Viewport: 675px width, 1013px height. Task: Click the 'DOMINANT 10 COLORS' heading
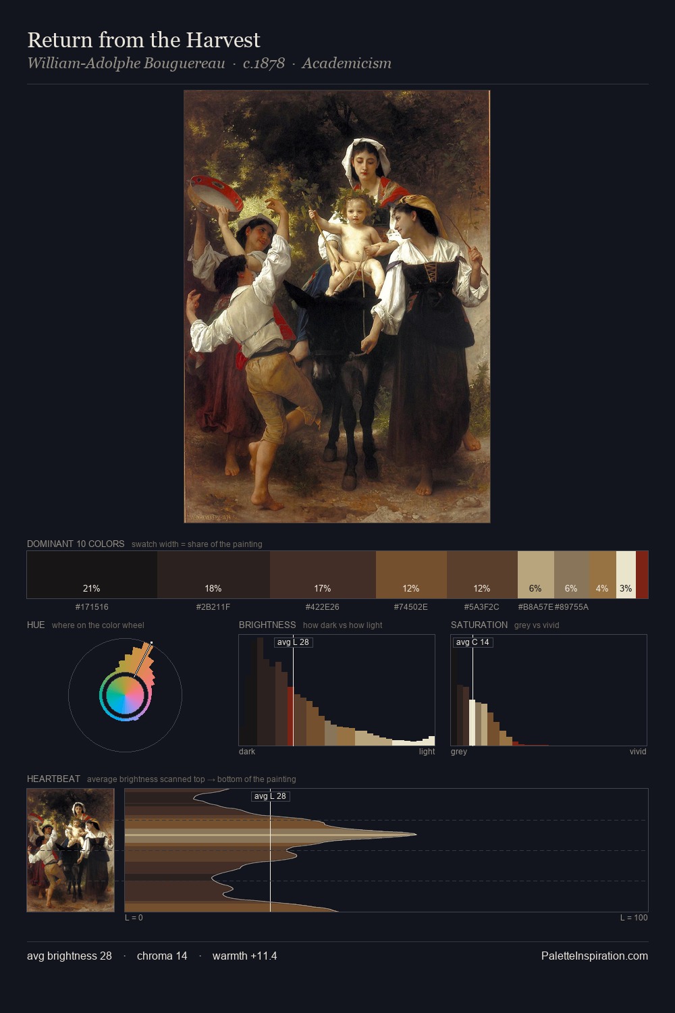coord(76,544)
